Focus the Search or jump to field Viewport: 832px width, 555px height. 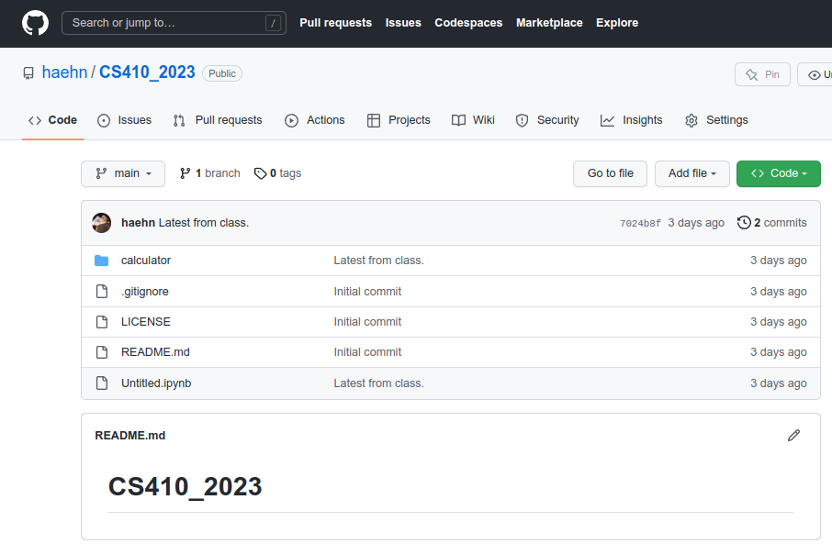tap(174, 23)
